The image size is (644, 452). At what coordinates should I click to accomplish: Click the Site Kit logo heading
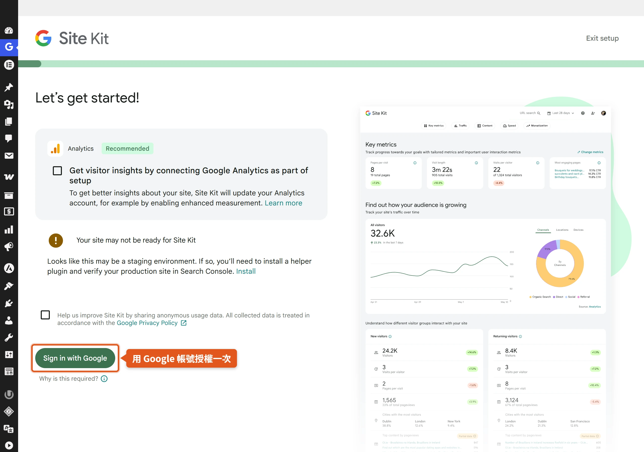pos(72,38)
